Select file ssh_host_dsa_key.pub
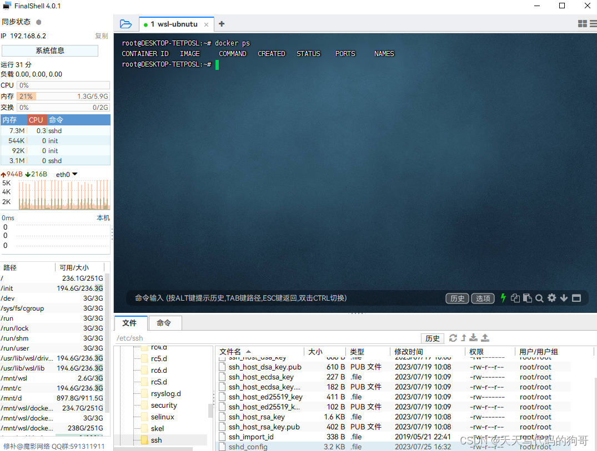Viewport: 597px width, 451px height. [x=392, y=367]
